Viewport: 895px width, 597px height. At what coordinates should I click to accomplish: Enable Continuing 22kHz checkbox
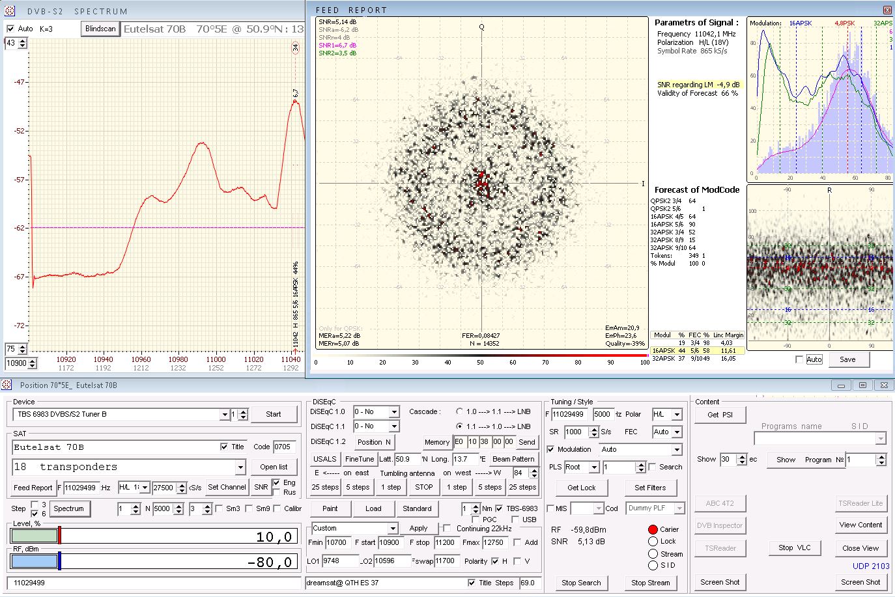(x=447, y=528)
